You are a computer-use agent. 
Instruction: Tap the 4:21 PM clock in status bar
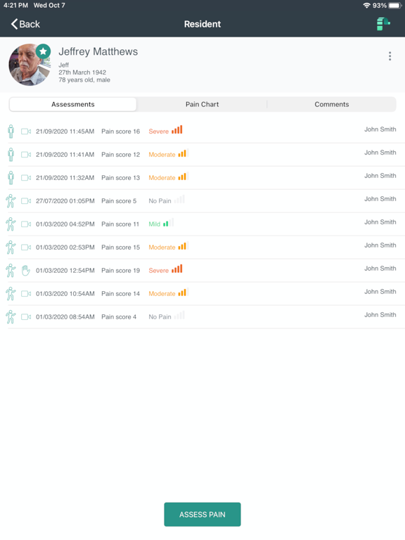point(15,5)
